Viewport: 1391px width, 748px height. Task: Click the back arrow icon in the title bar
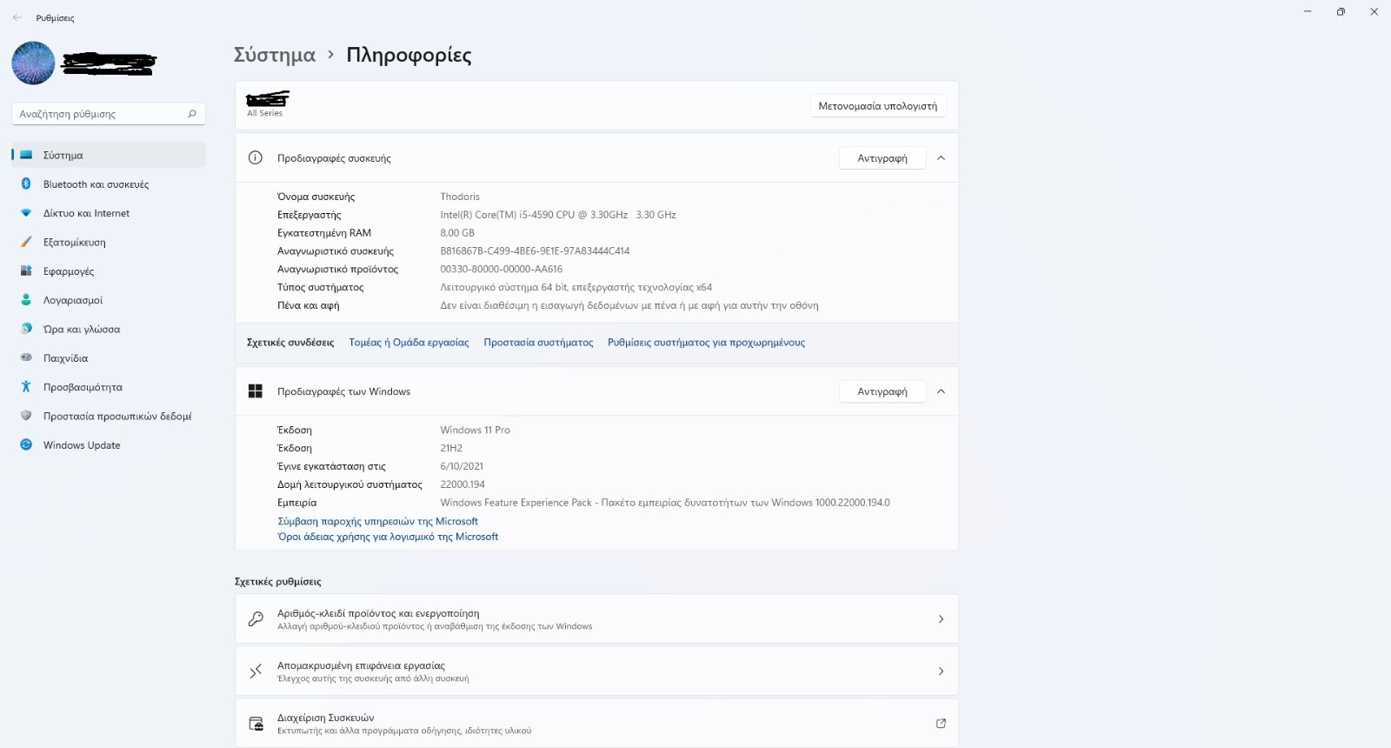click(x=17, y=17)
